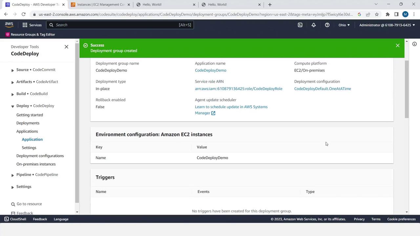Viewport: 420px width, 236px height.
Task: Switch to the first Hello, World! tab
Action: click(x=166, y=5)
